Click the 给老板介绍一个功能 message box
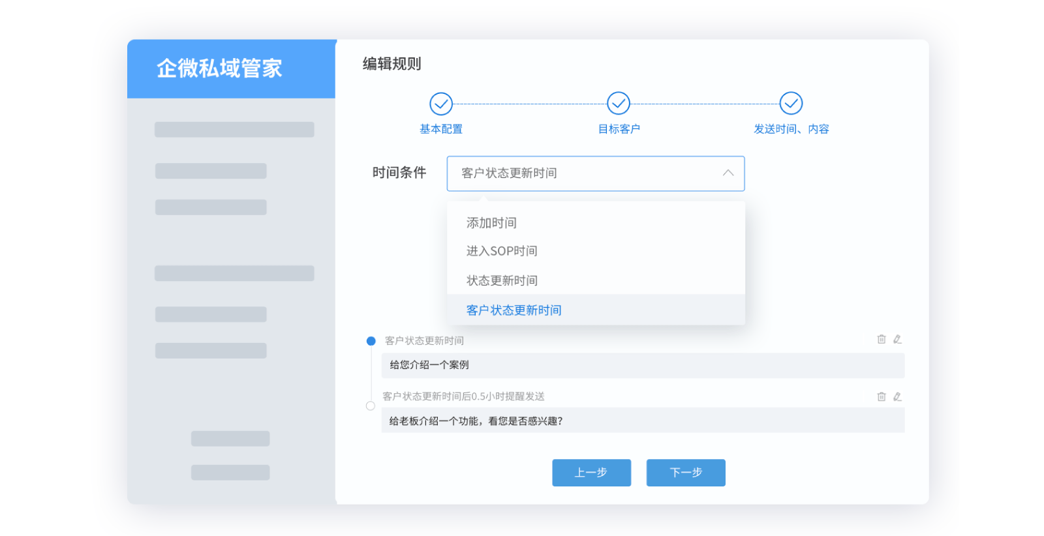Viewport: 1044px width, 536px height. coord(643,421)
